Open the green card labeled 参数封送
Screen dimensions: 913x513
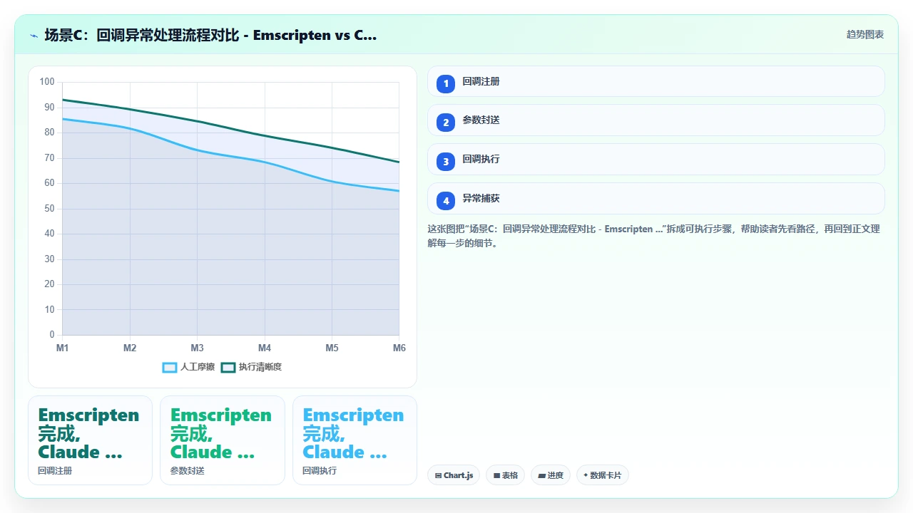(223, 440)
